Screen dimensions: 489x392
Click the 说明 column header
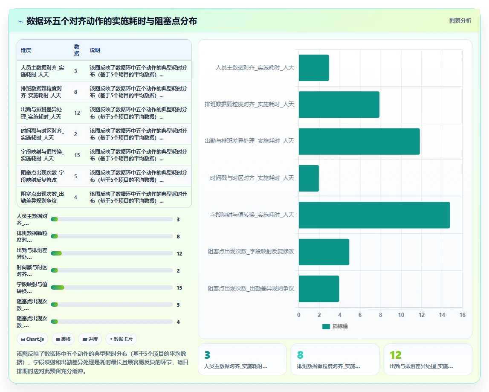[95, 50]
